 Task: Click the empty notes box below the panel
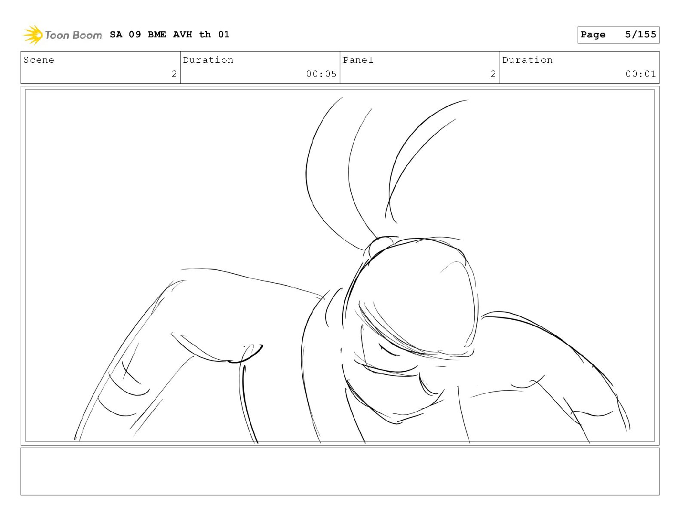pyautogui.click(x=340, y=471)
